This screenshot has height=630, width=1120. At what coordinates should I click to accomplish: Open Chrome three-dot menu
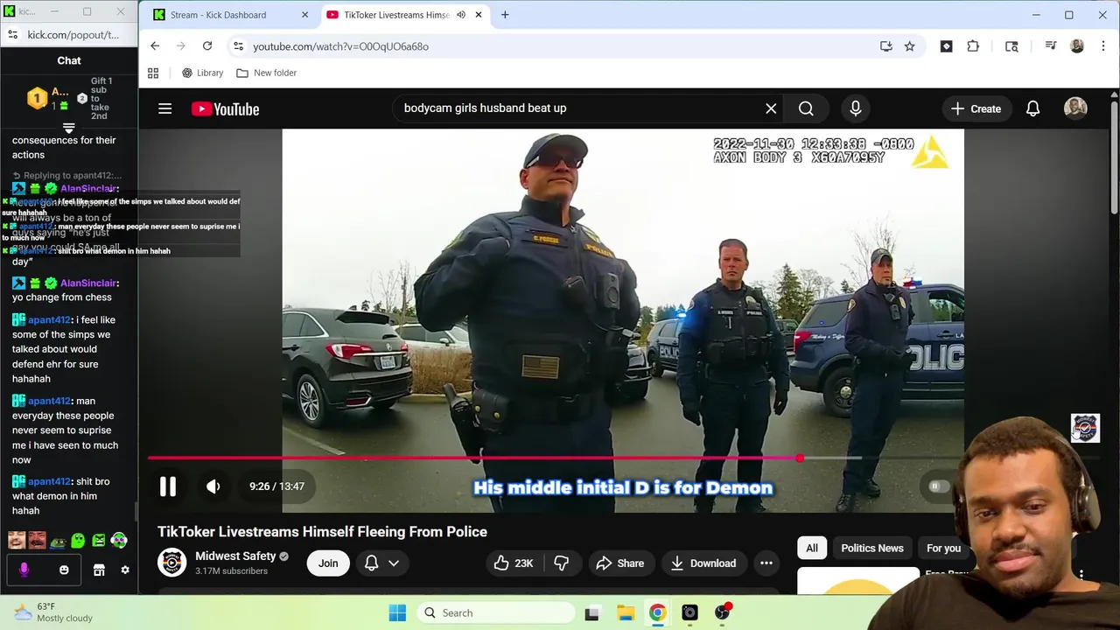tap(1102, 46)
